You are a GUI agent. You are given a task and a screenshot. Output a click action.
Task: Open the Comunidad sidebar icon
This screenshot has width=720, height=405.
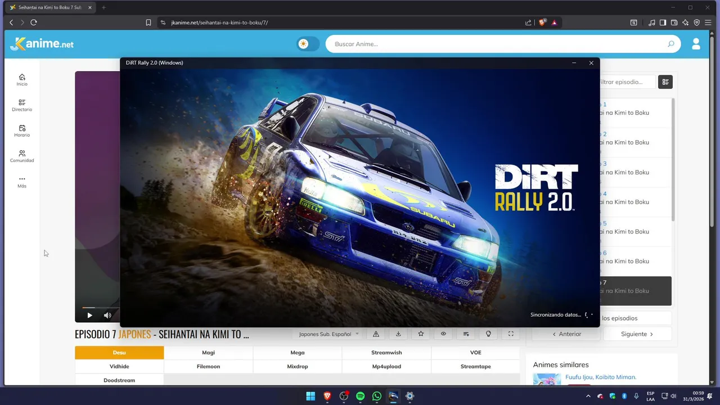click(x=22, y=156)
